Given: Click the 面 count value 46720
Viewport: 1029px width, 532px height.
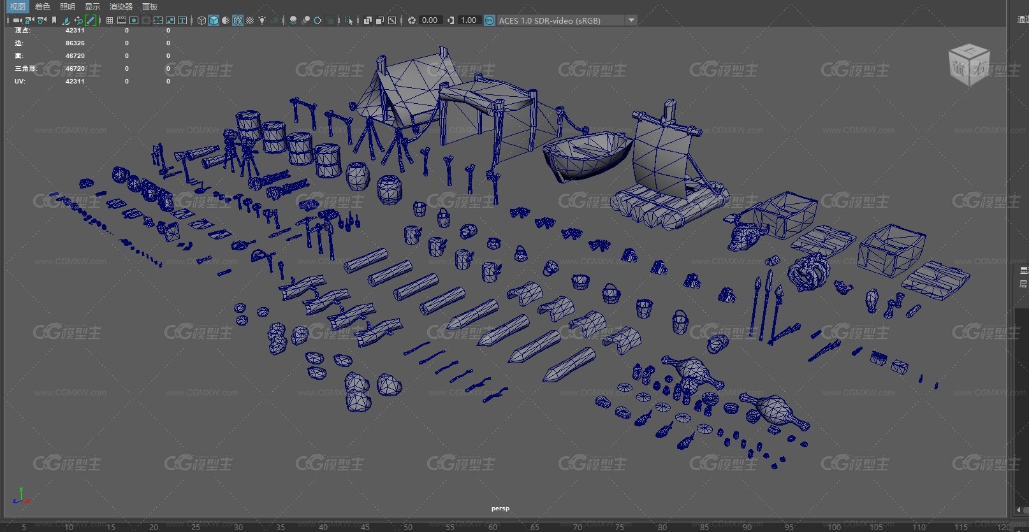Looking at the screenshot, I should click(75, 56).
